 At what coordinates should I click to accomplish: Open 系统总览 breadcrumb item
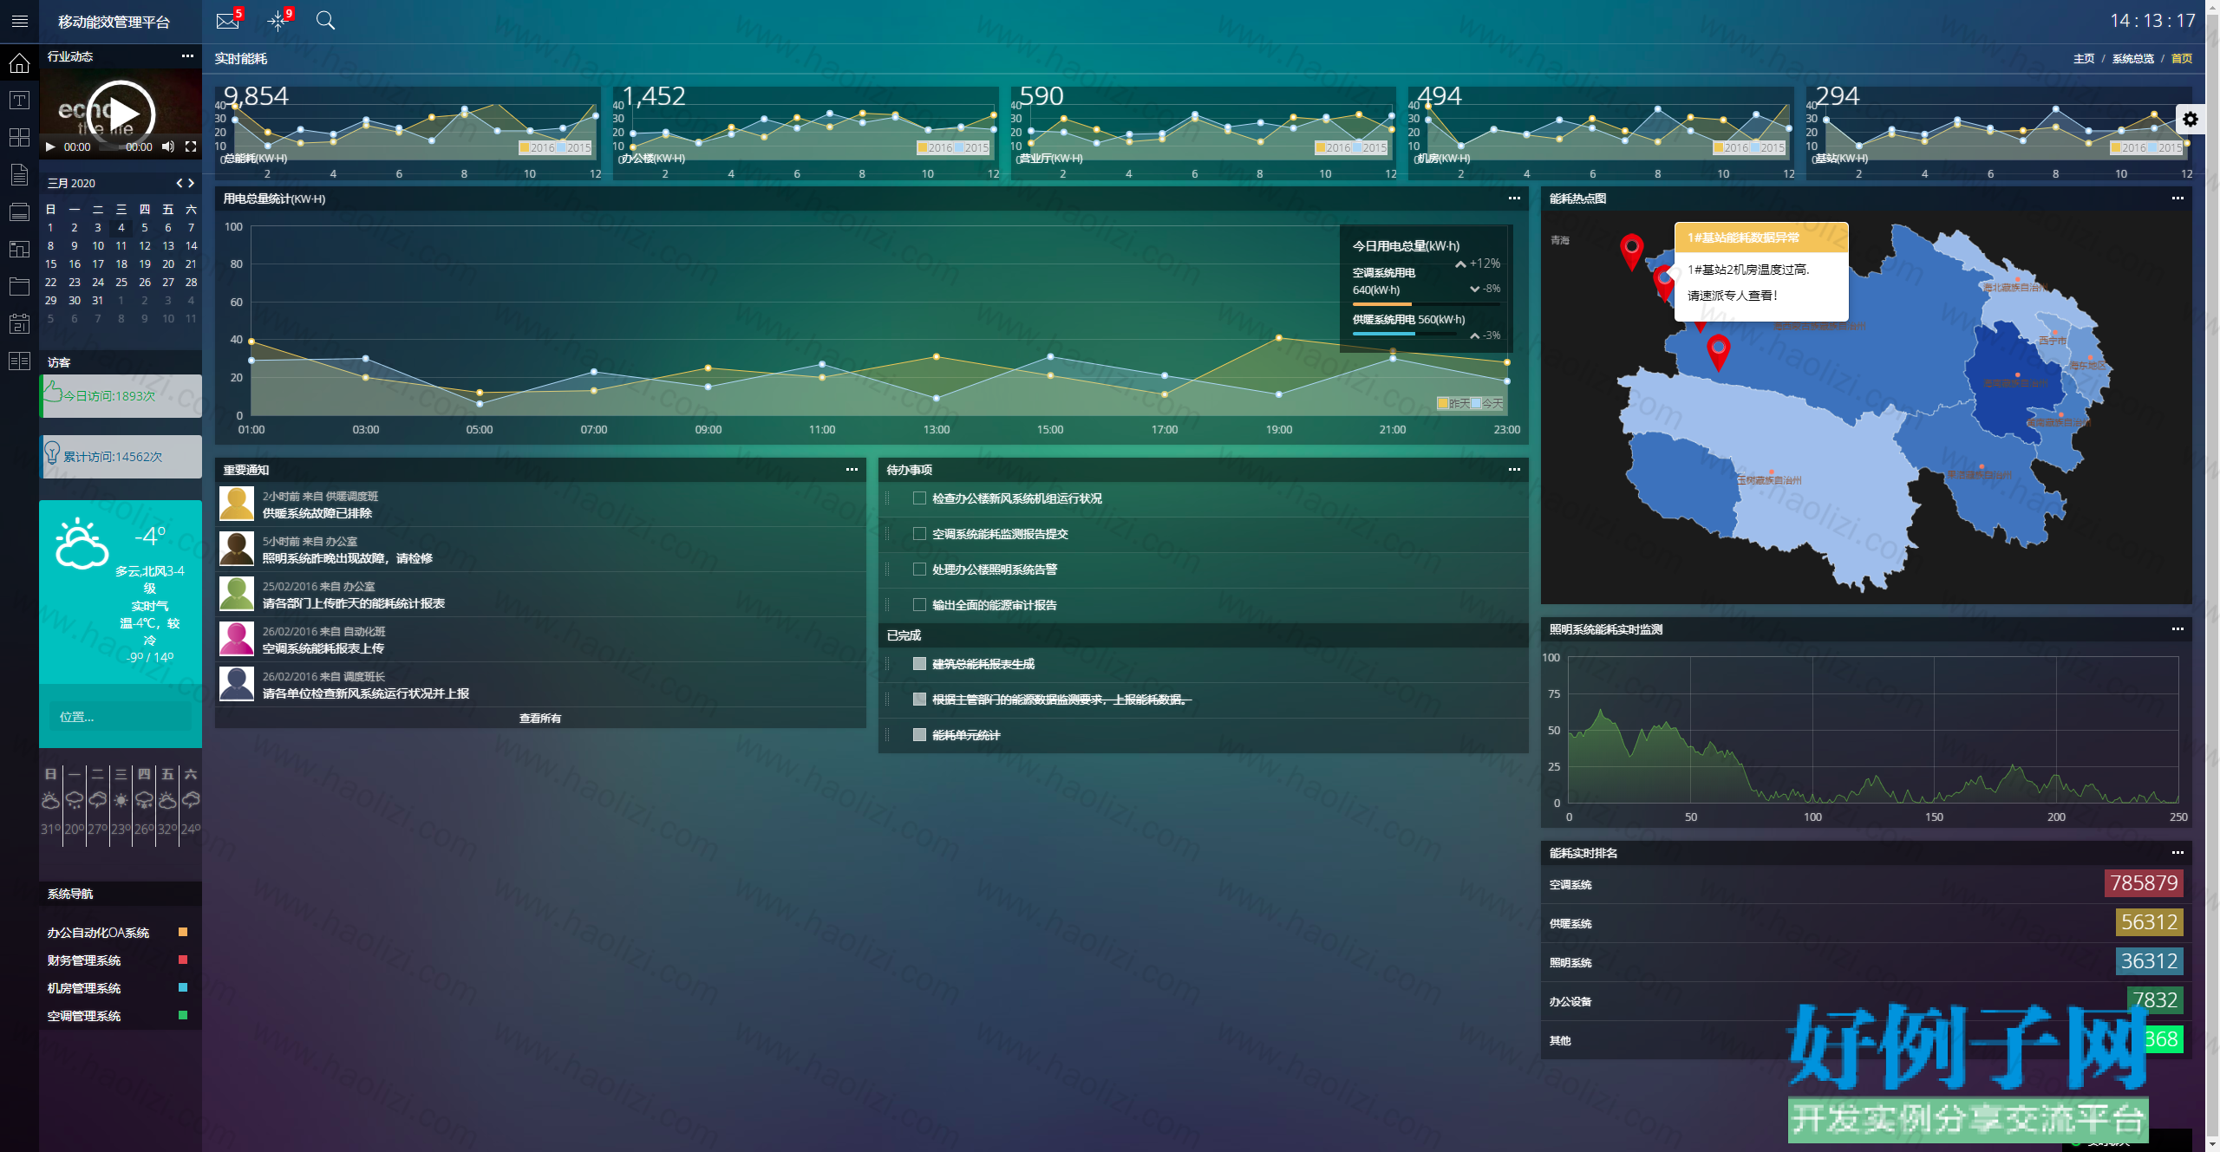[x=2132, y=59]
